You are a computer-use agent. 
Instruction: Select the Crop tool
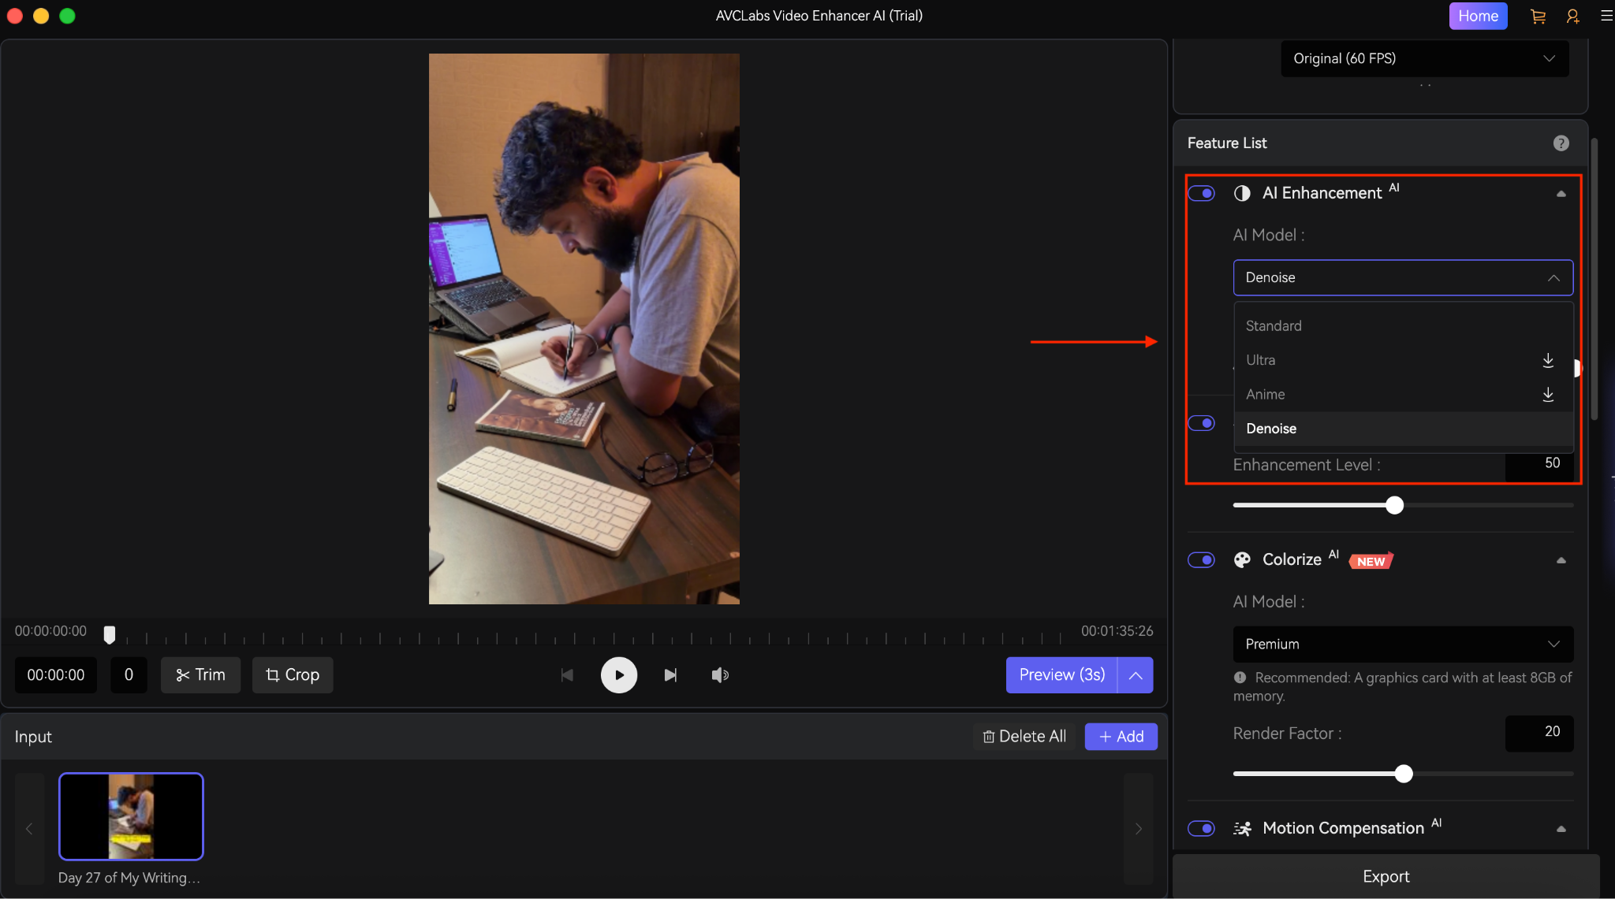(292, 674)
